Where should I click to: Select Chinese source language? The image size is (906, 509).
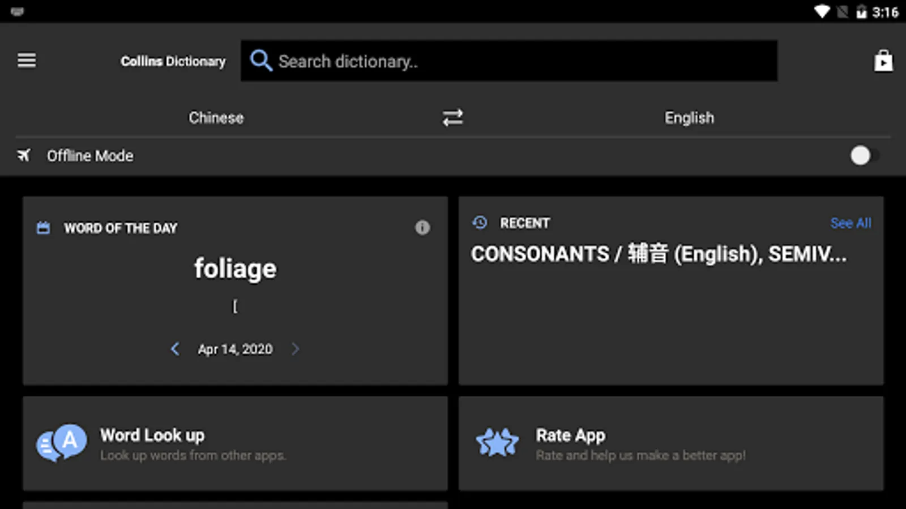coord(216,118)
